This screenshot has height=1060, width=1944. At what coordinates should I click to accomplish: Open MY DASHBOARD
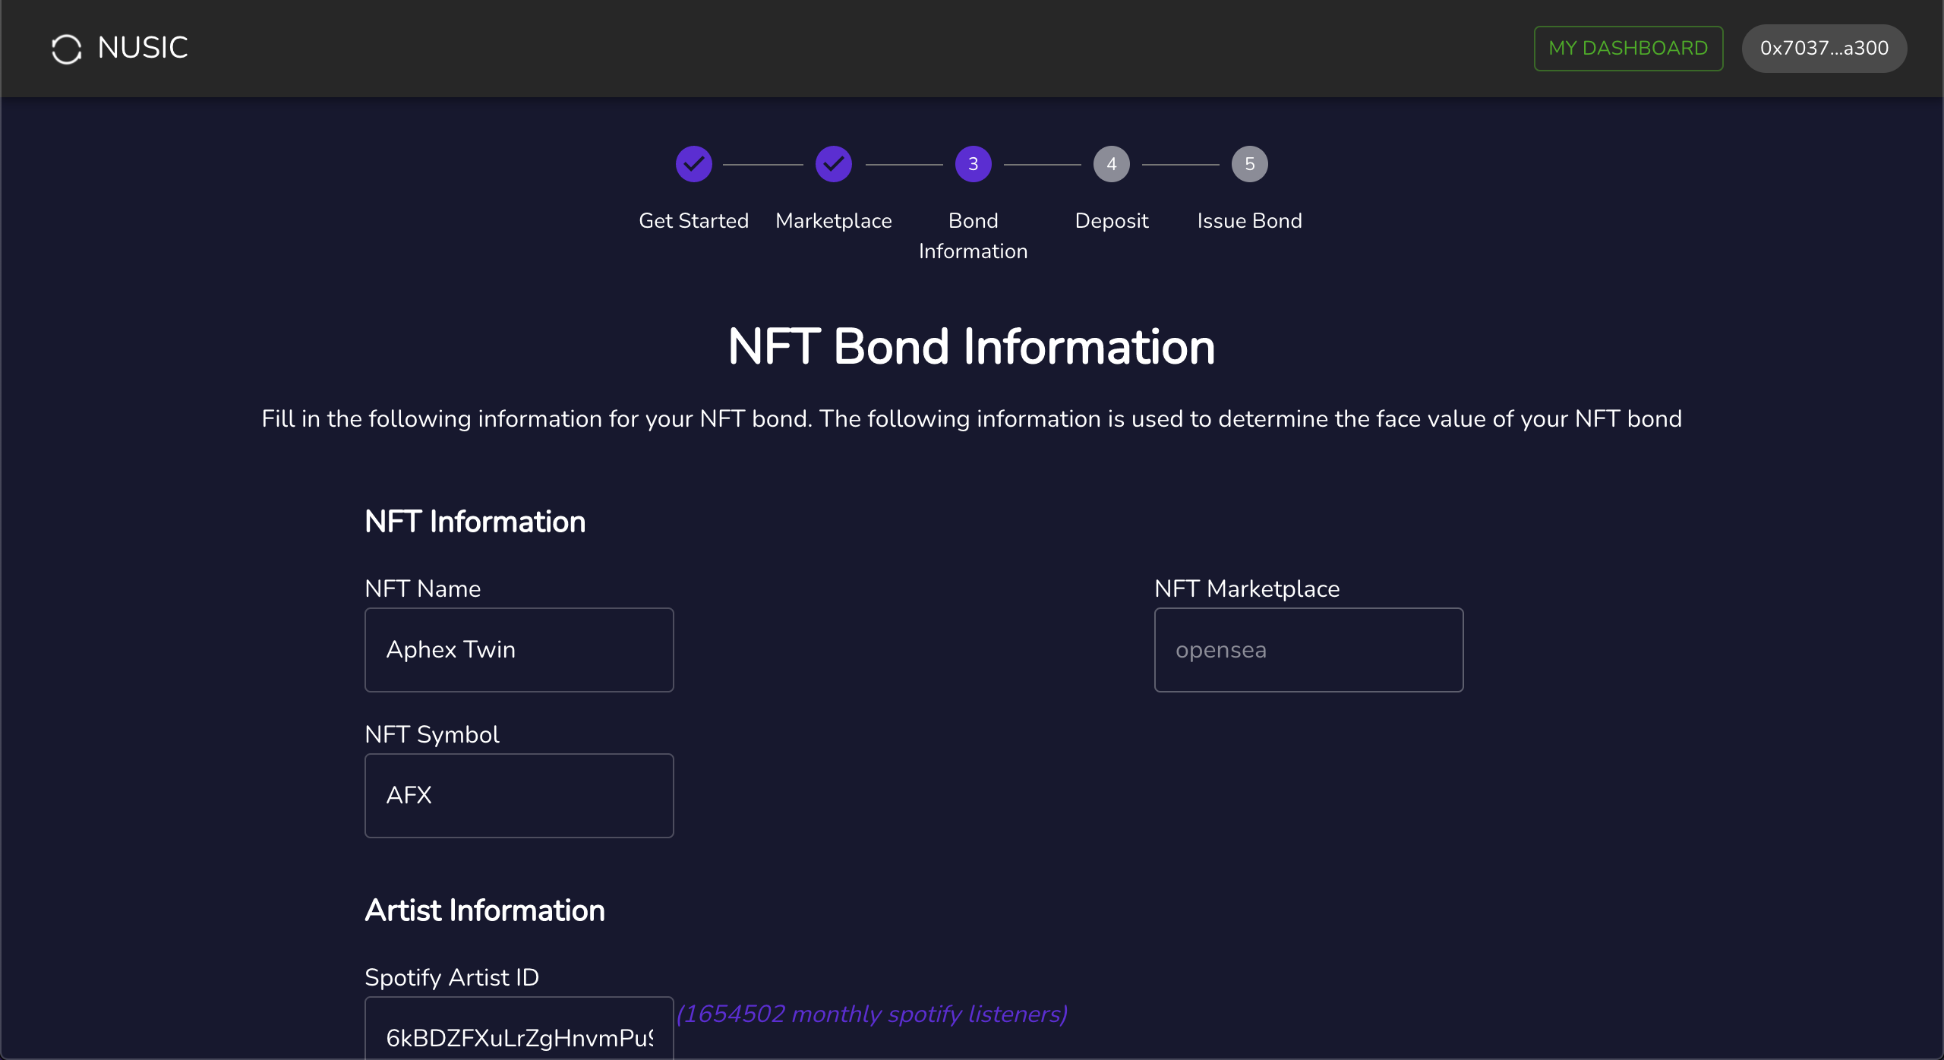point(1628,48)
